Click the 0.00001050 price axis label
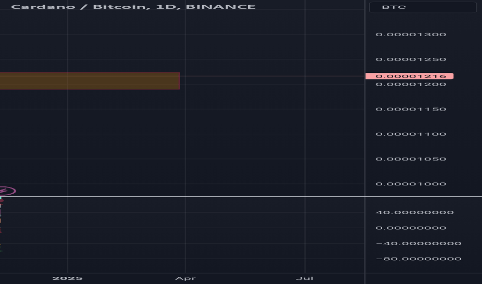 [411, 159]
